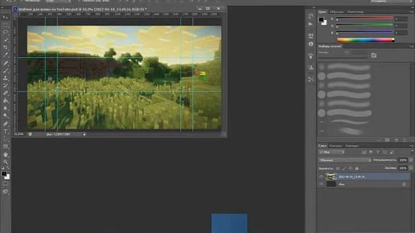Click the red channel slider
Screen dimensions: 415x233
coord(364,19)
